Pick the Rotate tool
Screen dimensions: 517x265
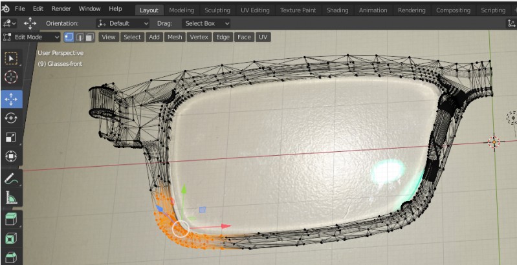(x=12, y=118)
